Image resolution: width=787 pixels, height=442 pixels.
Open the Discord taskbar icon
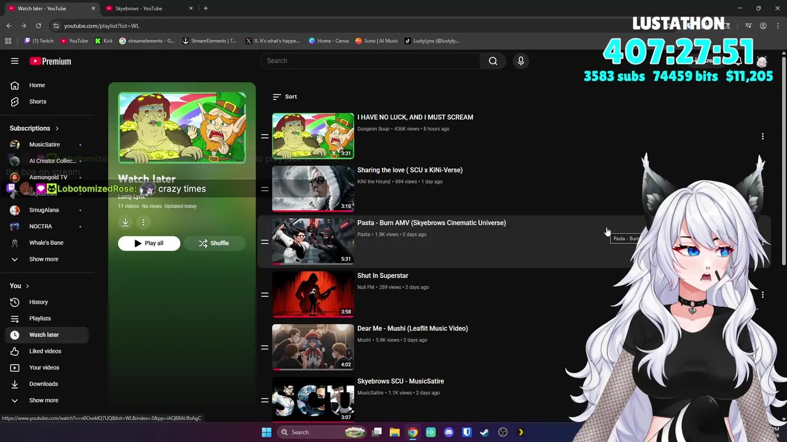click(449, 432)
